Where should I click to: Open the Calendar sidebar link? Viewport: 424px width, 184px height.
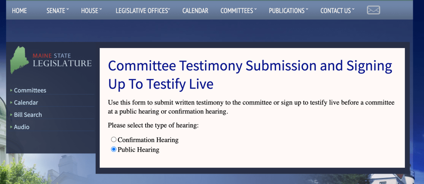point(26,102)
